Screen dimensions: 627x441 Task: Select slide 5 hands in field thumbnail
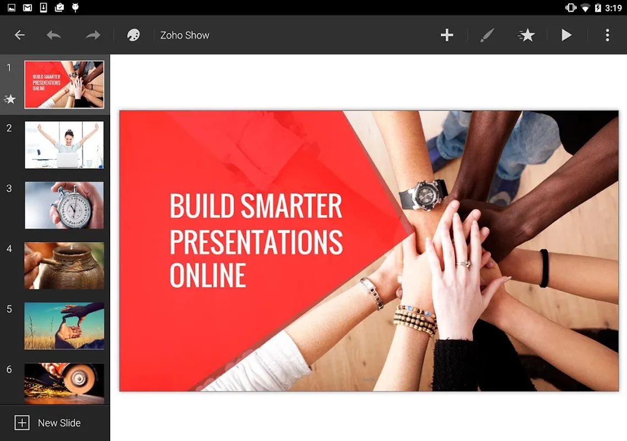tap(64, 326)
